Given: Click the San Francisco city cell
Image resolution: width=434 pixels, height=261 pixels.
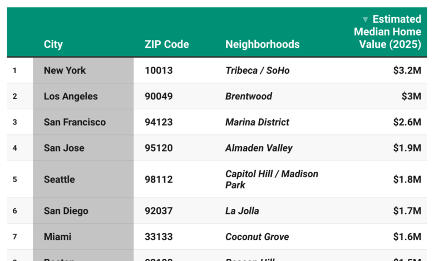Looking at the screenshot, I should pos(75,122).
